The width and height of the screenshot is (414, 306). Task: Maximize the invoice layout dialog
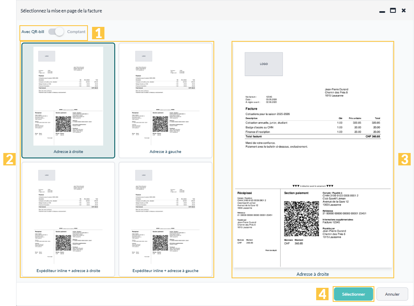tap(393, 11)
